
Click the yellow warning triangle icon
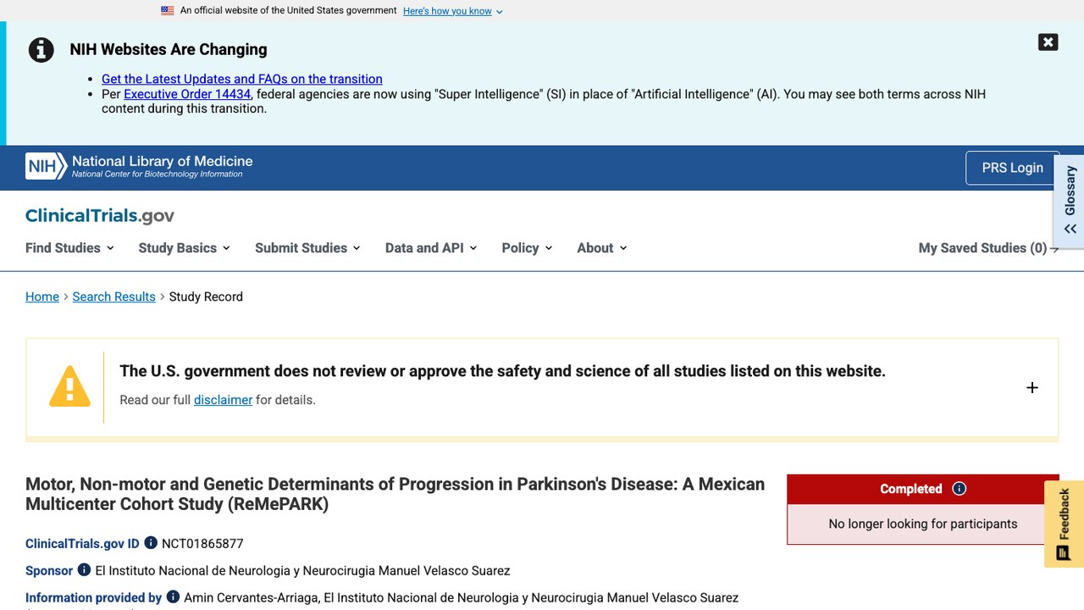coord(69,386)
